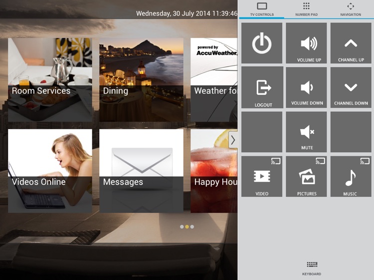Tap the Logout button
This screenshot has height=280, width=374.
[x=262, y=88]
